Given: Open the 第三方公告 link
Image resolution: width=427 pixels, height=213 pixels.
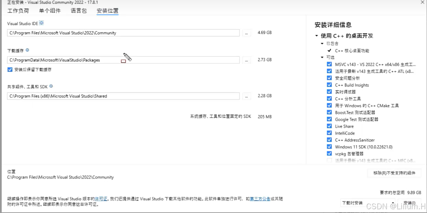Looking at the screenshot, I should point(260,199).
